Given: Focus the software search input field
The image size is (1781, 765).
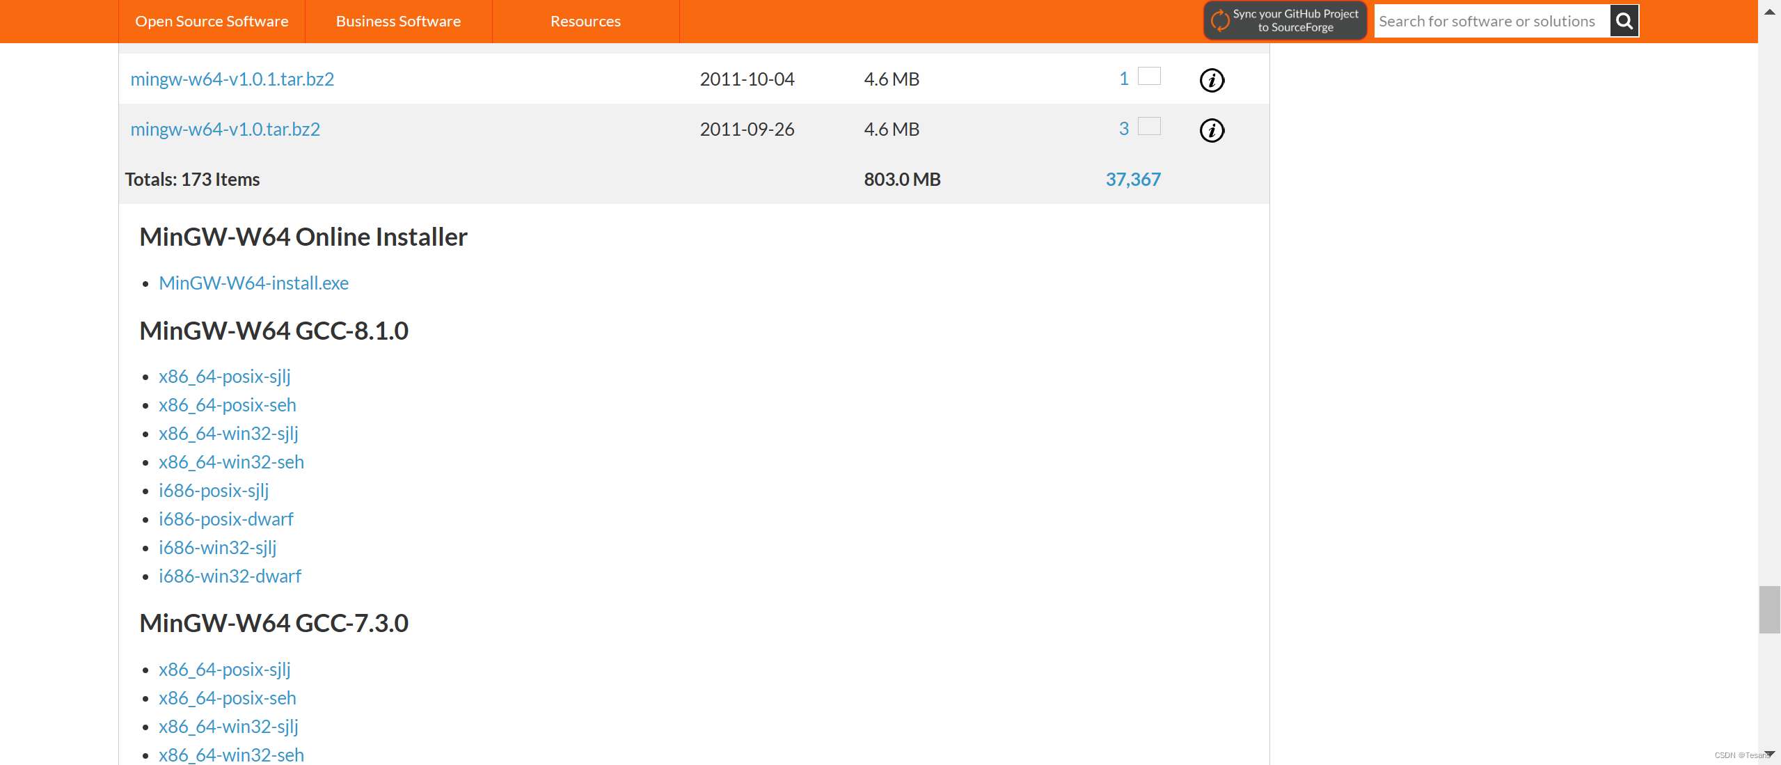Looking at the screenshot, I should (x=1490, y=21).
